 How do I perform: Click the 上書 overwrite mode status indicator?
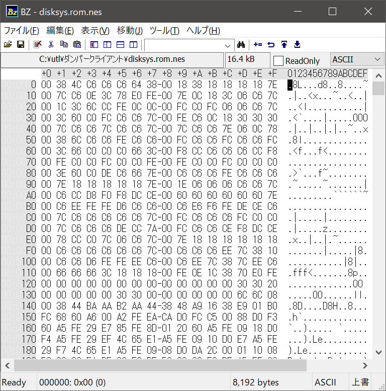click(x=360, y=382)
